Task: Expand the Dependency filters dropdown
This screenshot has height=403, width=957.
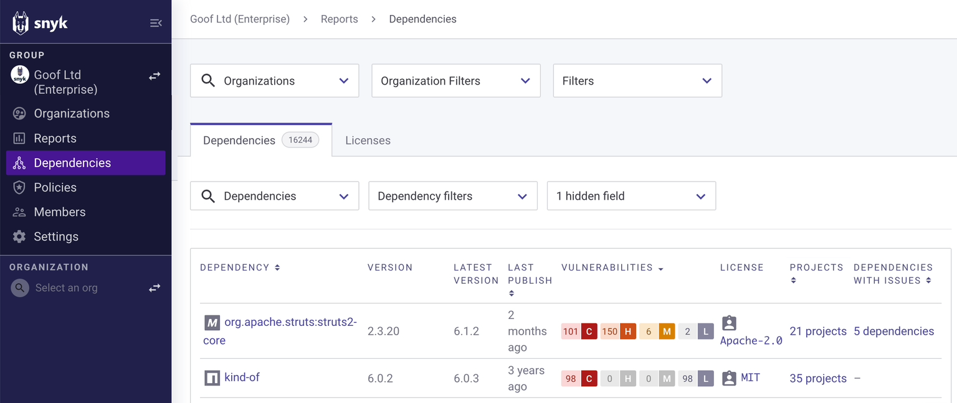Action: click(452, 196)
